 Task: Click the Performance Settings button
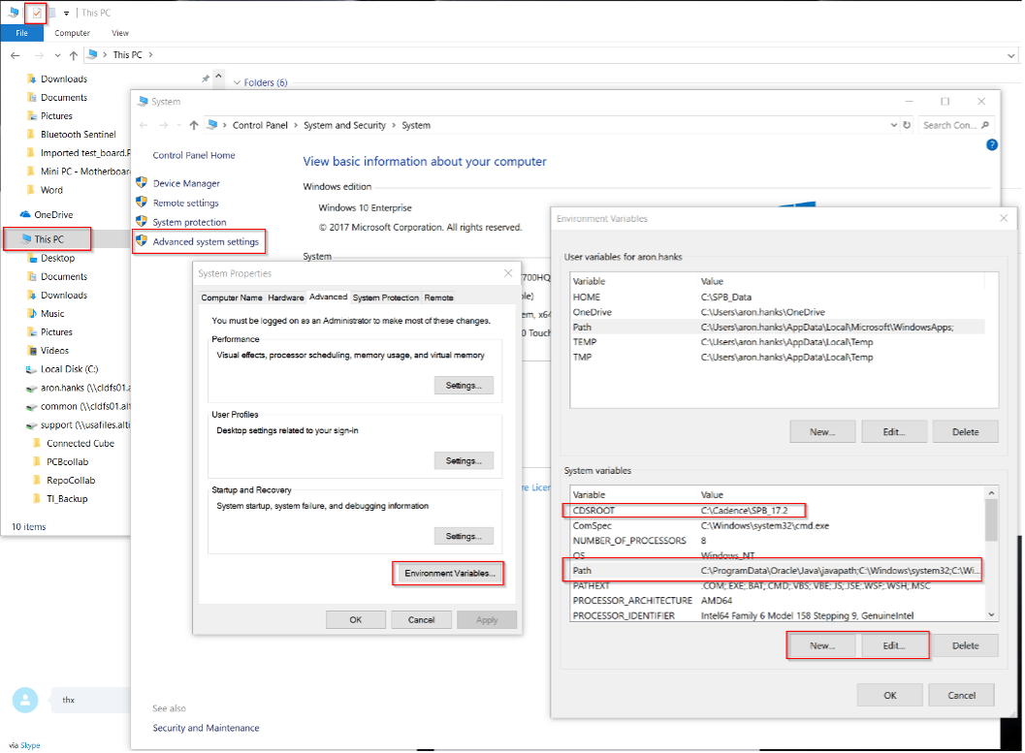click(464, 386)
